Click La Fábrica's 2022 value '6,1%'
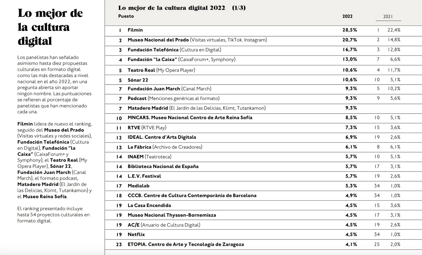 tap(351, 147)
